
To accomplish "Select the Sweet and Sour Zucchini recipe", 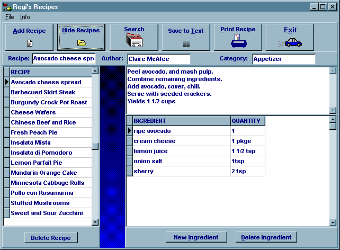I will pyautogui.click(x=51, y=213).
